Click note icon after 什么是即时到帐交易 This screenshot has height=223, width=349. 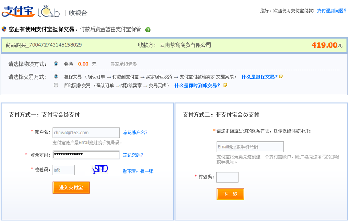tap(225, 85)
